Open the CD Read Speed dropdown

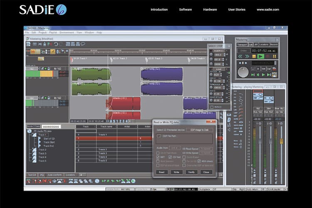coord(206,149)
